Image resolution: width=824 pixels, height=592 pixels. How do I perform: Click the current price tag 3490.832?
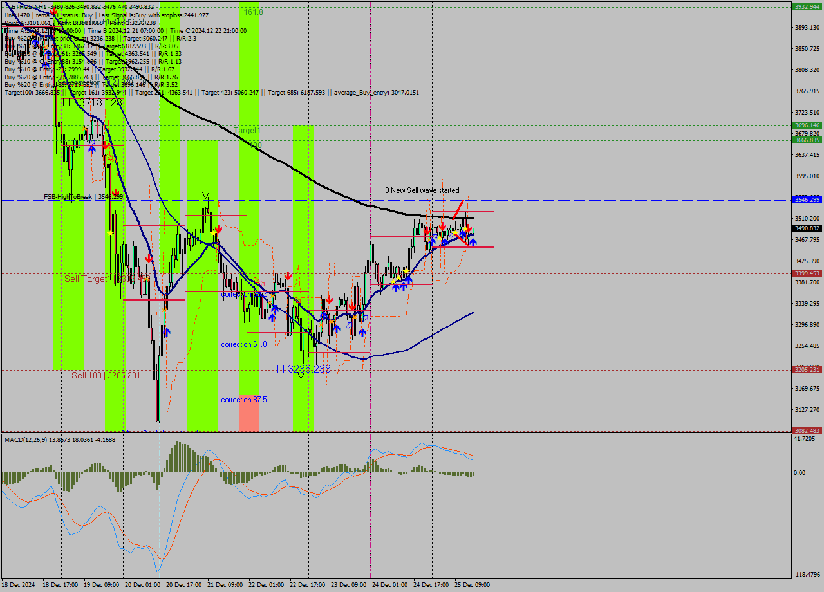(807, 228)
